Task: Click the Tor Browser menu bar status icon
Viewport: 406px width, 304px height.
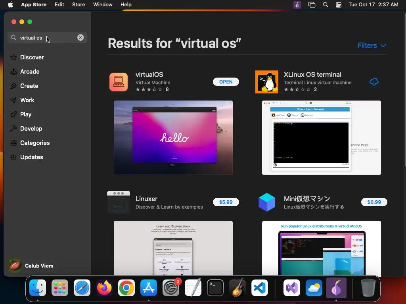Action: pyautogui.click(x=297, y=5)
